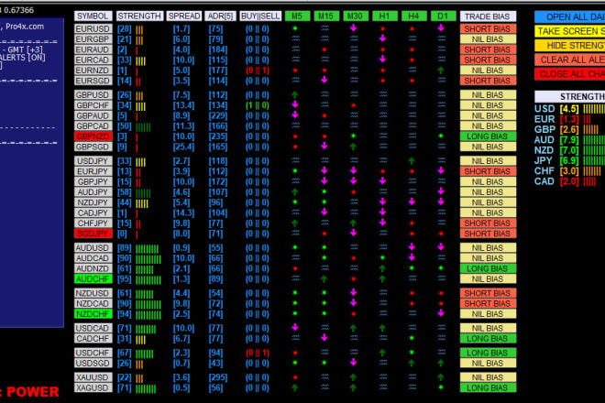This screenshot has height=403, width=605.
Task: Click the BUY||SELL column header
Action: [x=260, y=16]
